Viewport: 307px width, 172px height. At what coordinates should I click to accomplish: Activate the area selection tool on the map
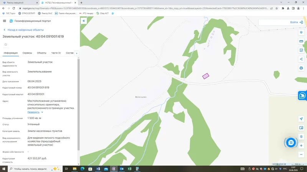pos(301,50)
